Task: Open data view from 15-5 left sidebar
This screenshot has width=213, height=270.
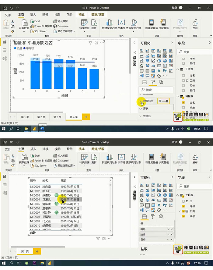Action: click(x=5, y=50)
